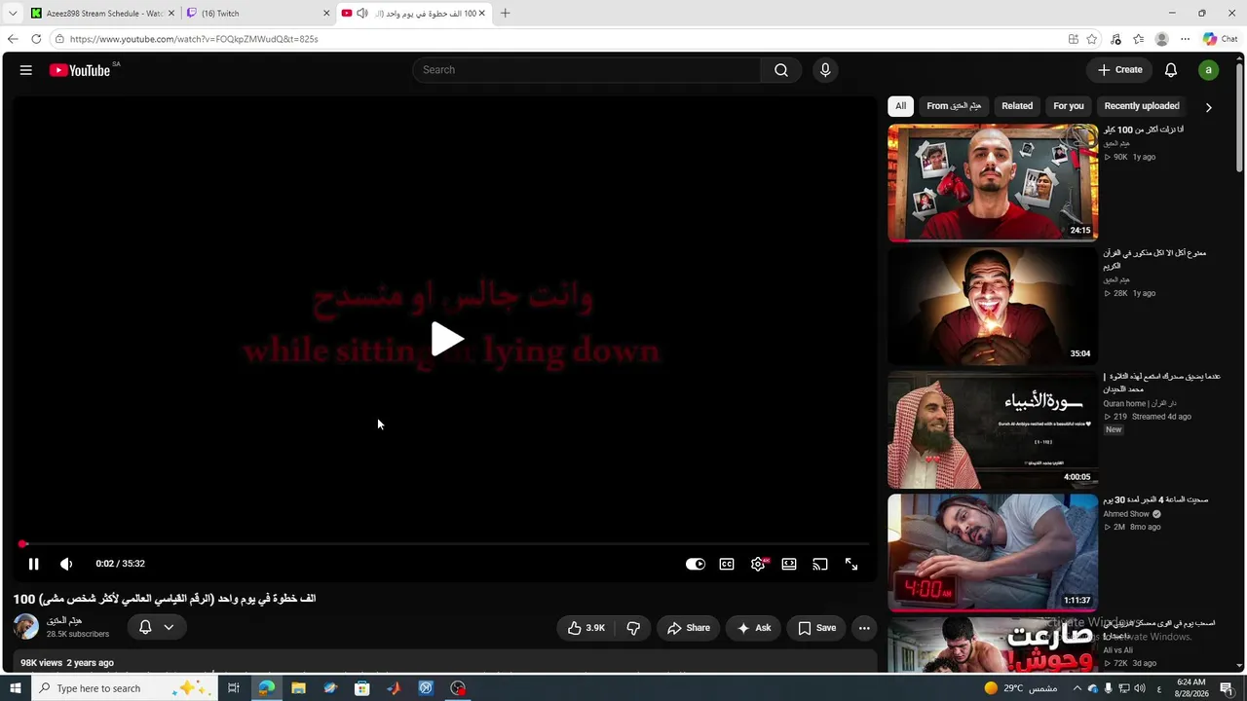Open Task View on the taskbar
Image resolution: width=1247 pixels, height=701 pixels.
(234, 688)
